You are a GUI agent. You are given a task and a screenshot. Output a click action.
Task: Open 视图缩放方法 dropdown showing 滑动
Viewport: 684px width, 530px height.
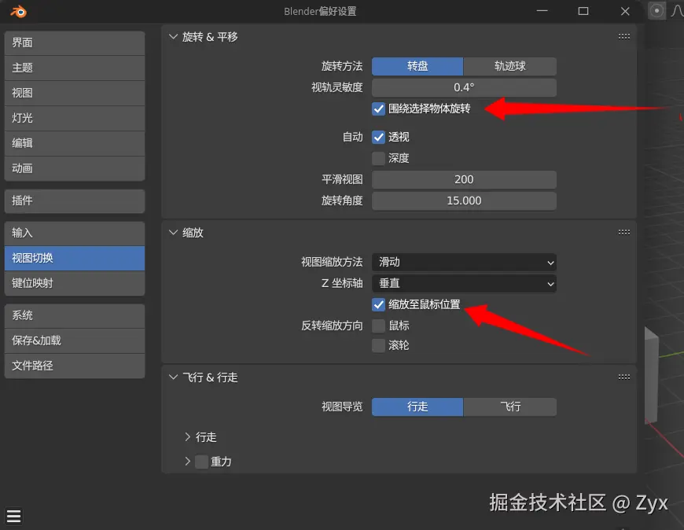(x=464, y=262)
